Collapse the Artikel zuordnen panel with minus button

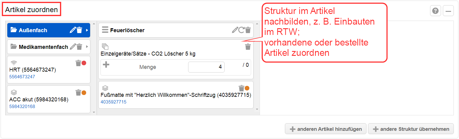pyautogui.click(x=448, y=11)
